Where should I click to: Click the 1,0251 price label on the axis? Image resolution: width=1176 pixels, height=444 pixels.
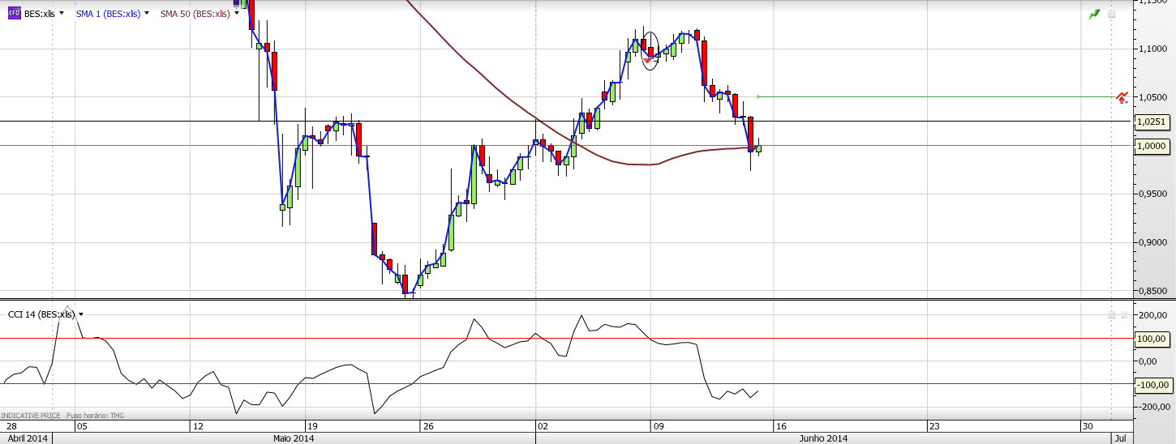(x=1151, y=122)
